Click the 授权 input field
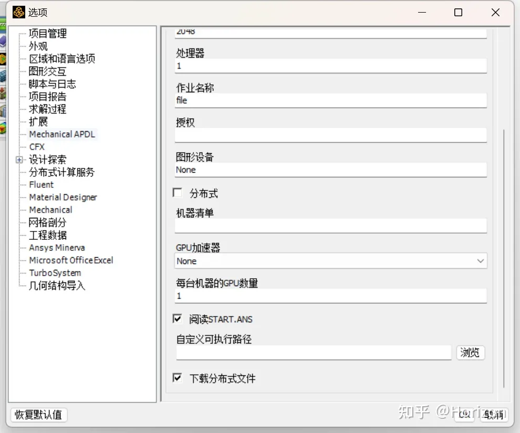 coord(330,135)
